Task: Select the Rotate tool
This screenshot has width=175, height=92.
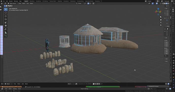Action: point(6,19)
